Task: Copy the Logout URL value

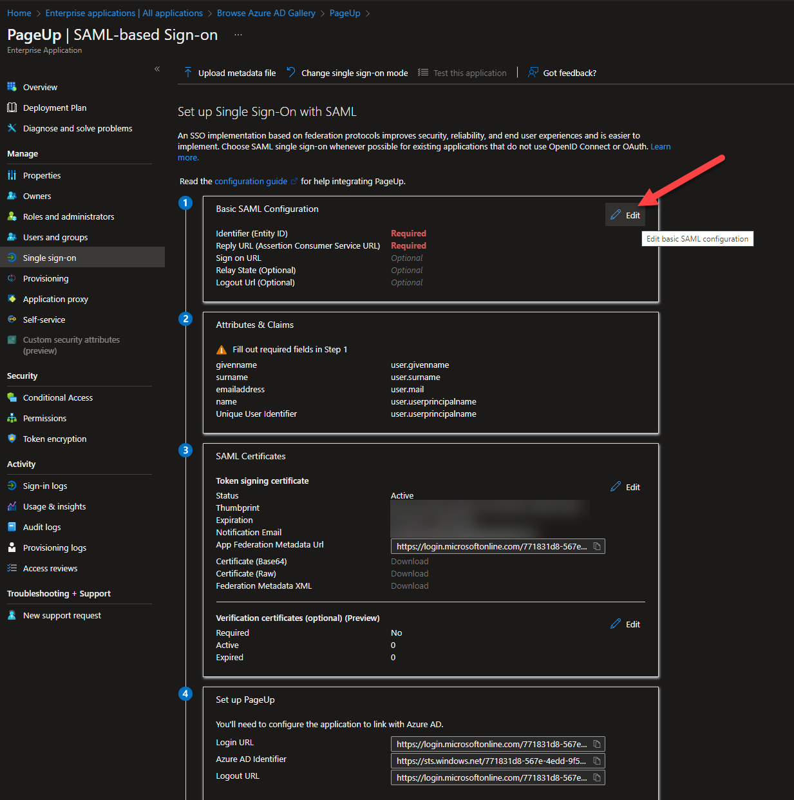Action: (x=597, y=777)
